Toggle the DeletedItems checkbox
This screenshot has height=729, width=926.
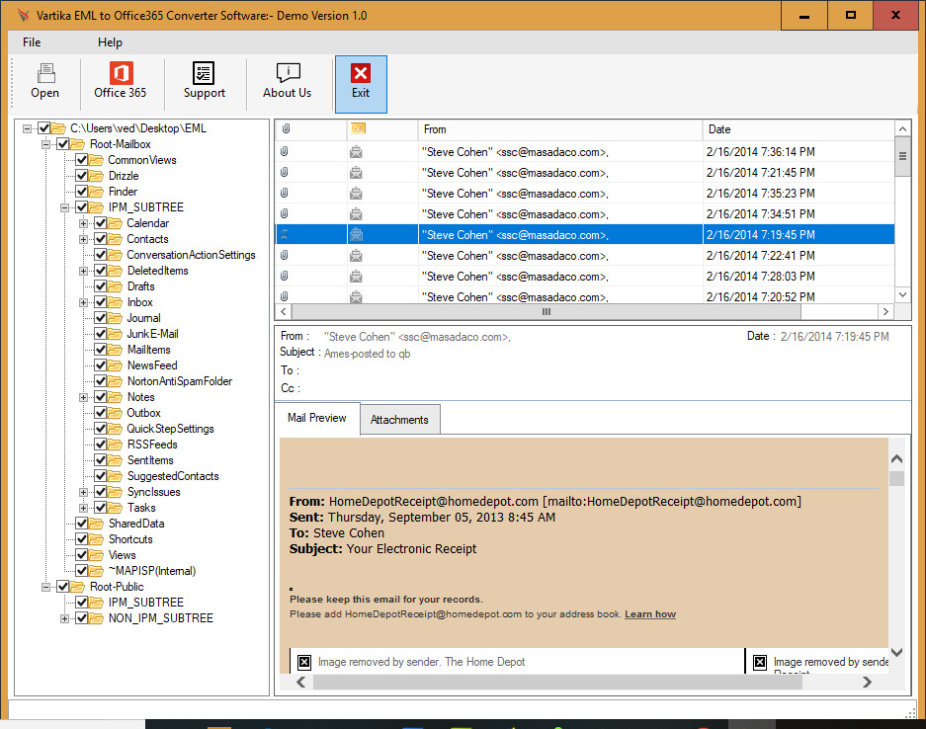[x=101, y=271]
